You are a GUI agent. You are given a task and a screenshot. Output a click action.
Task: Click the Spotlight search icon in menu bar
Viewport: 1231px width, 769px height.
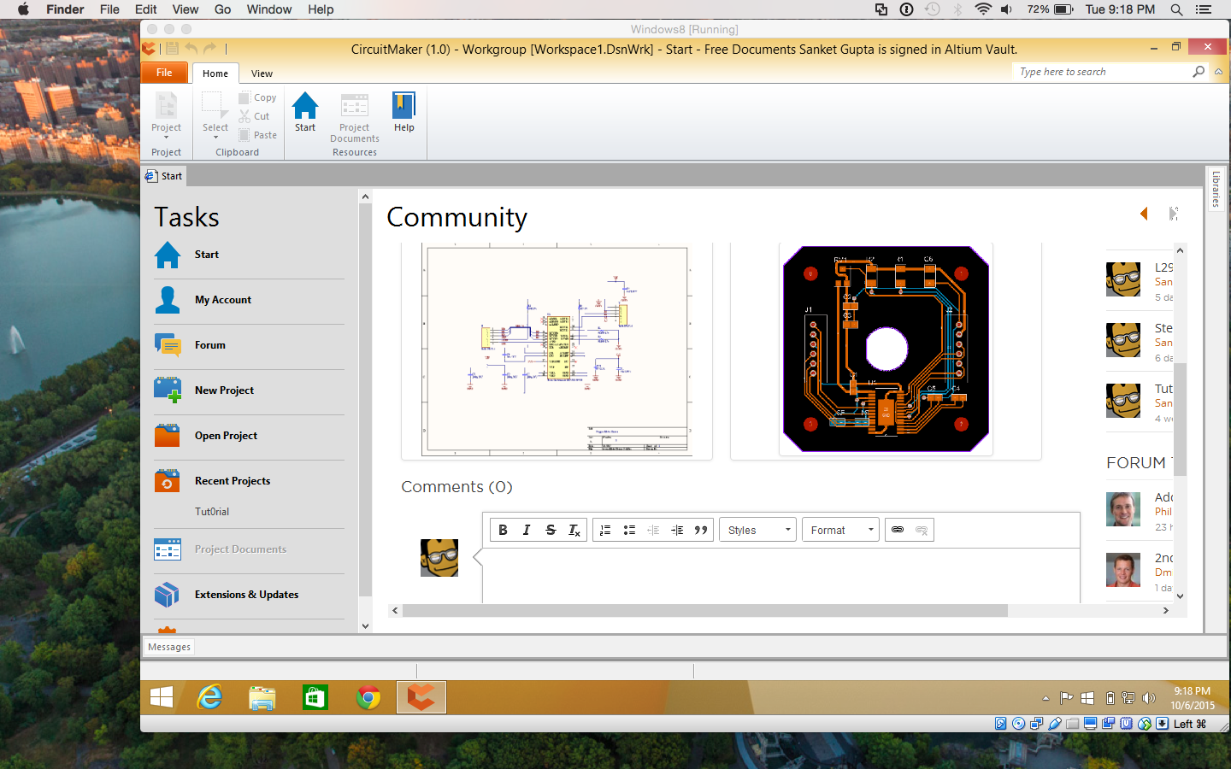pos(1177,9)
